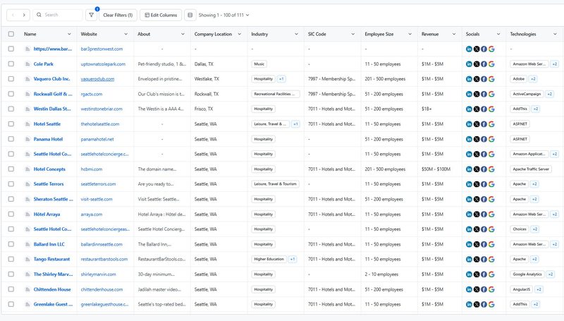Check the Hotel Concepts row checkbox
Image resolution: width=564 pixels, height=321 pixels.
click(x=11, y=169)
